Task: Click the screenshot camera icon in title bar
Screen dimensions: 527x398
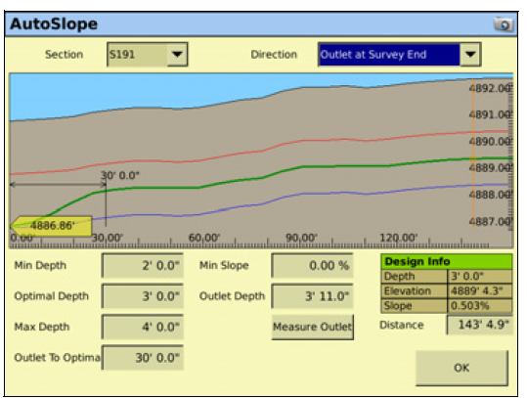Action: coord(504,24)
